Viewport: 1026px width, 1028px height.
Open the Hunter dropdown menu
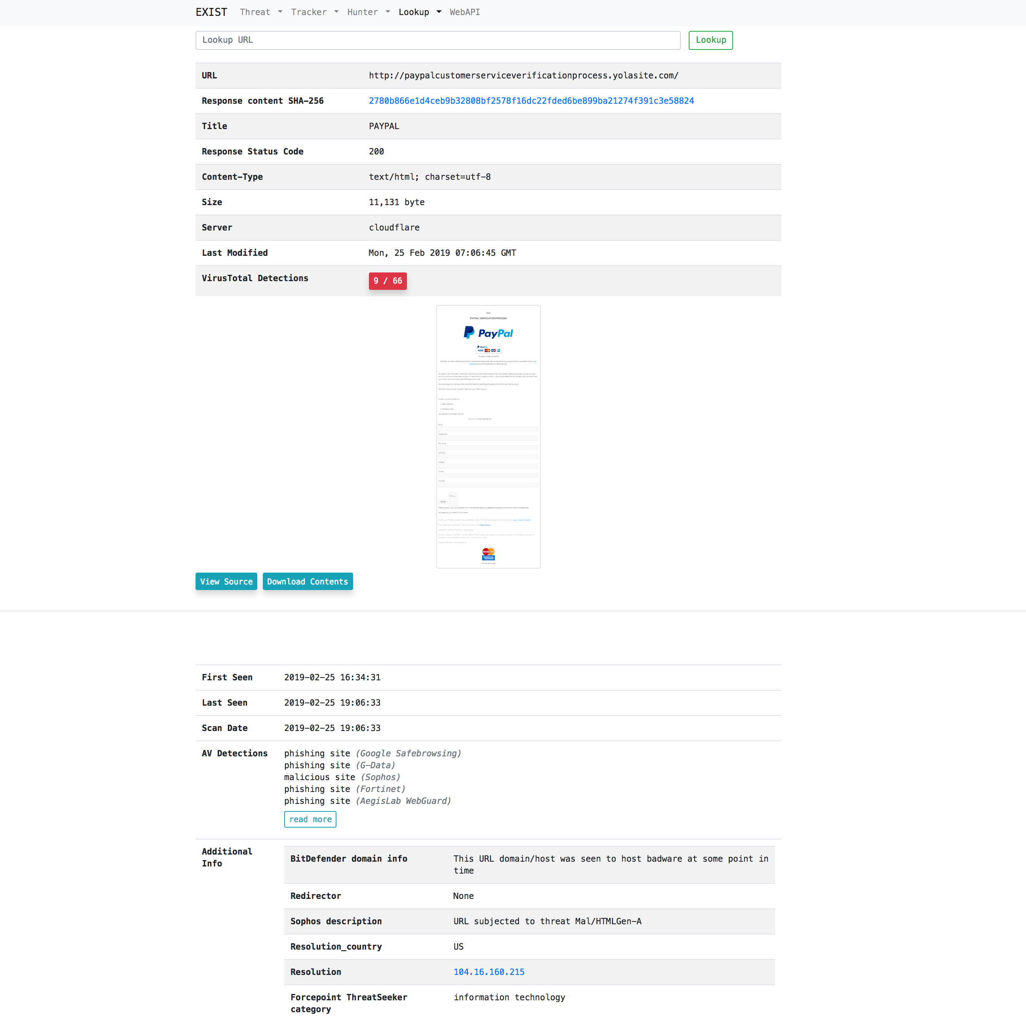point(362,12)
